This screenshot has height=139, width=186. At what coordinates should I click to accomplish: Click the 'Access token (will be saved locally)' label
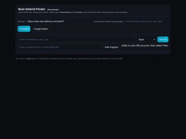pyautogui.click(x=108, y=22)
